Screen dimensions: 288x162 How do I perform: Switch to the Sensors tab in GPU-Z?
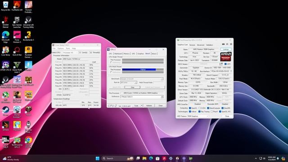tap(192, 45)
